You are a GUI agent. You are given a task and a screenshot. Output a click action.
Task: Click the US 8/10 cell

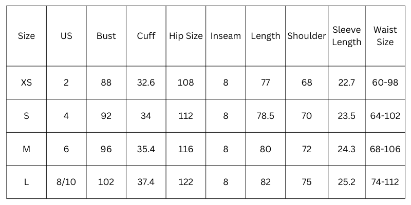point(66,182)
